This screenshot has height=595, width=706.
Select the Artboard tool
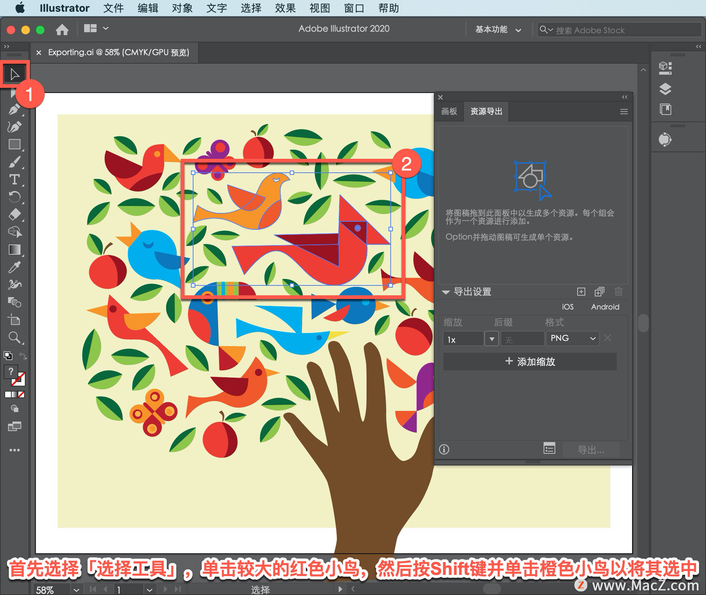(15, 320)
